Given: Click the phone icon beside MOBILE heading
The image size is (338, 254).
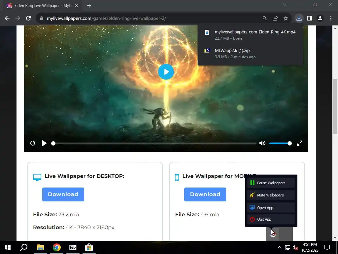Looking at the screenshot, I should coord(177,177).
